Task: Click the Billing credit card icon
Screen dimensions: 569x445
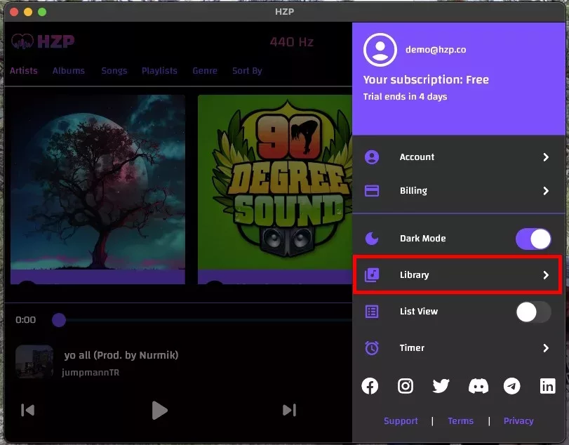Action: coord(372,190)
